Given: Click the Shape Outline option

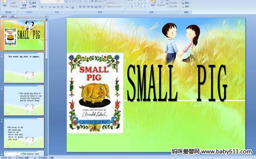Looking at the screenshot, I should point(172,3).
